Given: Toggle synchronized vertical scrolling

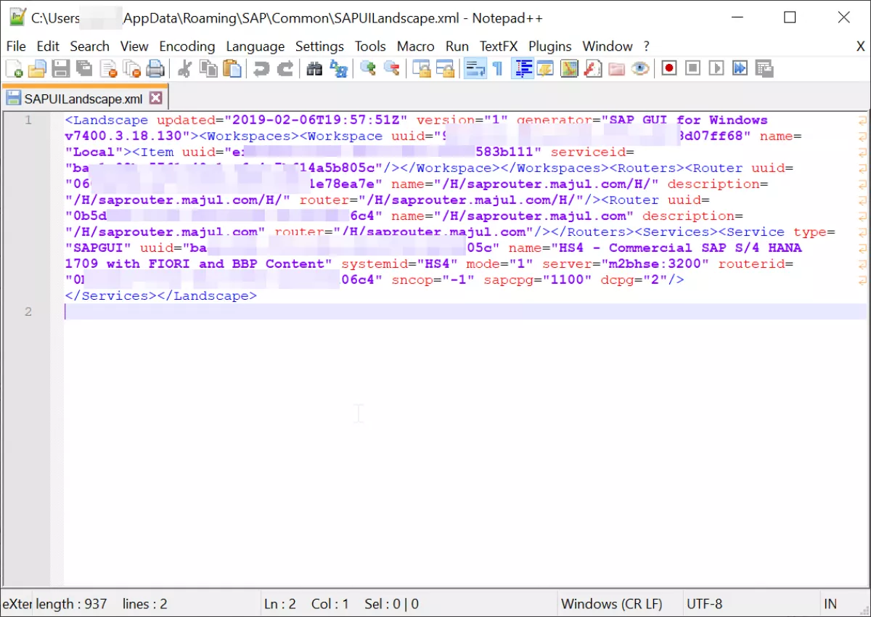Looking at the screenshot, I should point(421,69).
